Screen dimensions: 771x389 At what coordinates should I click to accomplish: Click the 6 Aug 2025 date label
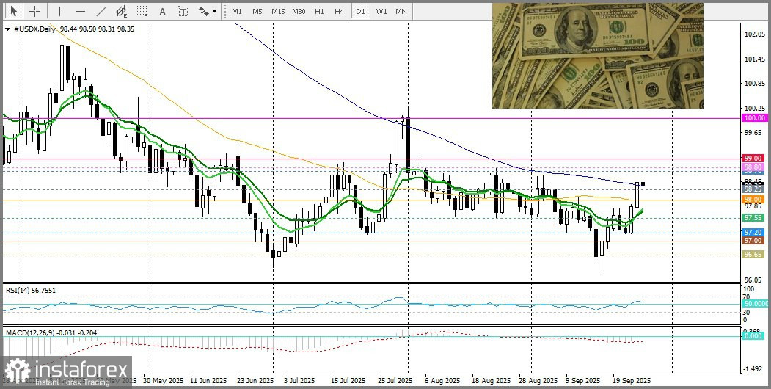coord(442,381)
